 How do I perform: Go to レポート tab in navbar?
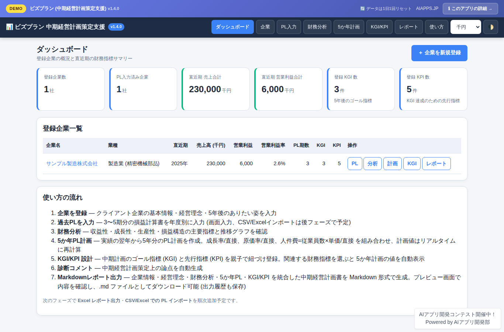409,27
